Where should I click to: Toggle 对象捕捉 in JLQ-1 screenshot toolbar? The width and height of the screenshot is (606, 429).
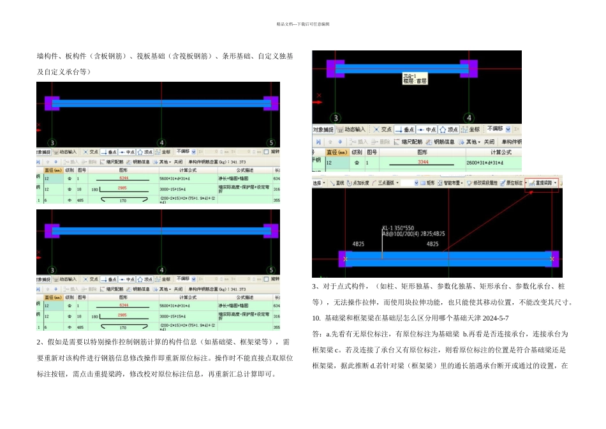click(323, 129)
